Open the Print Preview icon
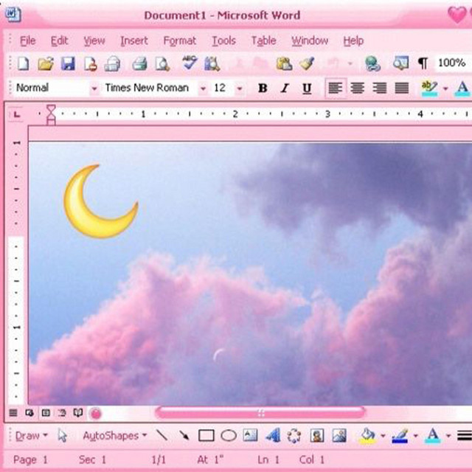The width and height of the screenshot is (472, 472). point(162,64)
